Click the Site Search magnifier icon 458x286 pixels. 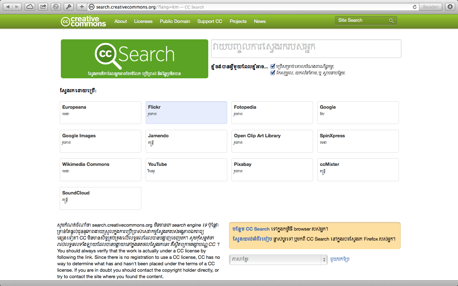391,21
